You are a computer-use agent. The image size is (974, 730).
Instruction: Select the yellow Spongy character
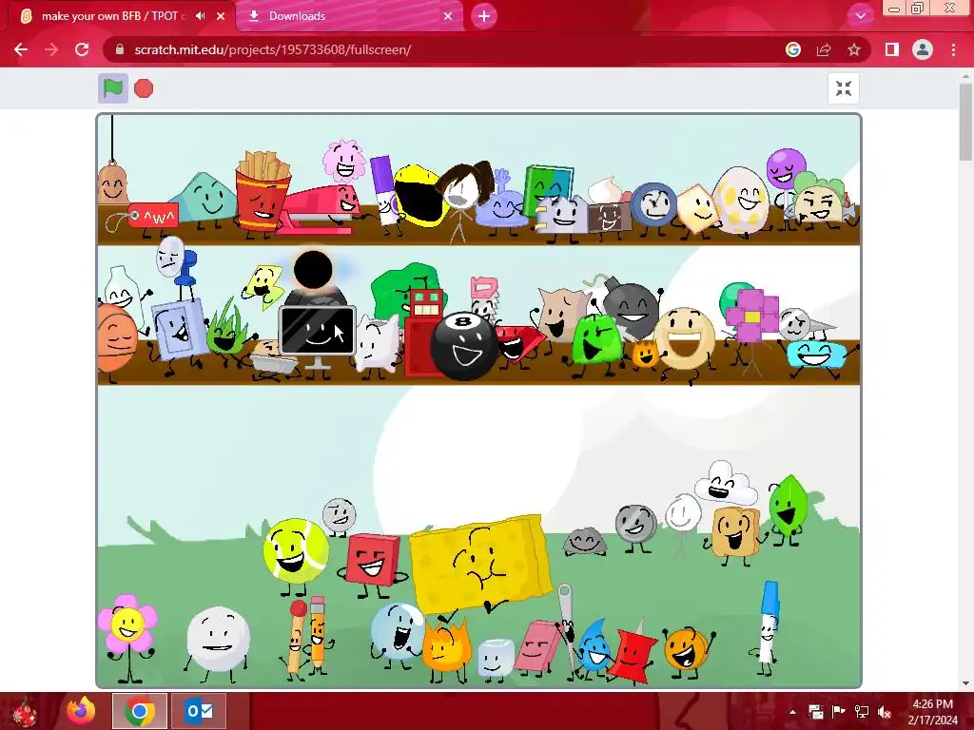[x=479, y=563]
